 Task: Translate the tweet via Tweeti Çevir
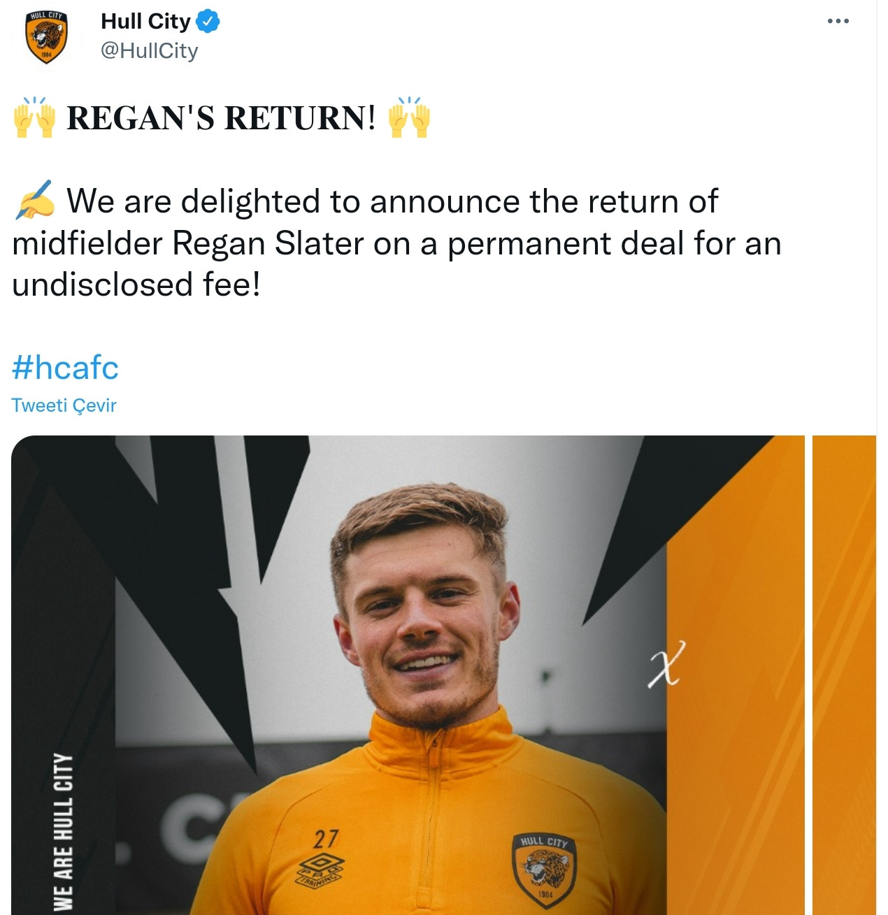click(x=64, y=405)
